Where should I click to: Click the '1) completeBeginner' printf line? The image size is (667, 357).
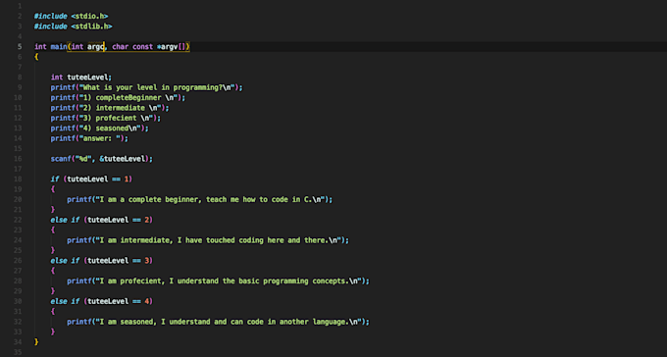click(119, 98)
